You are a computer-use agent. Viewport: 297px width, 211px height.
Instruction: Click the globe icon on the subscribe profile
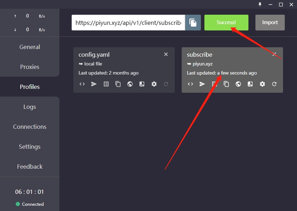[x=238, y=84]
